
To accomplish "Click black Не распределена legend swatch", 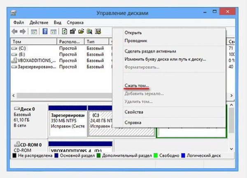I will coord(14,156).
